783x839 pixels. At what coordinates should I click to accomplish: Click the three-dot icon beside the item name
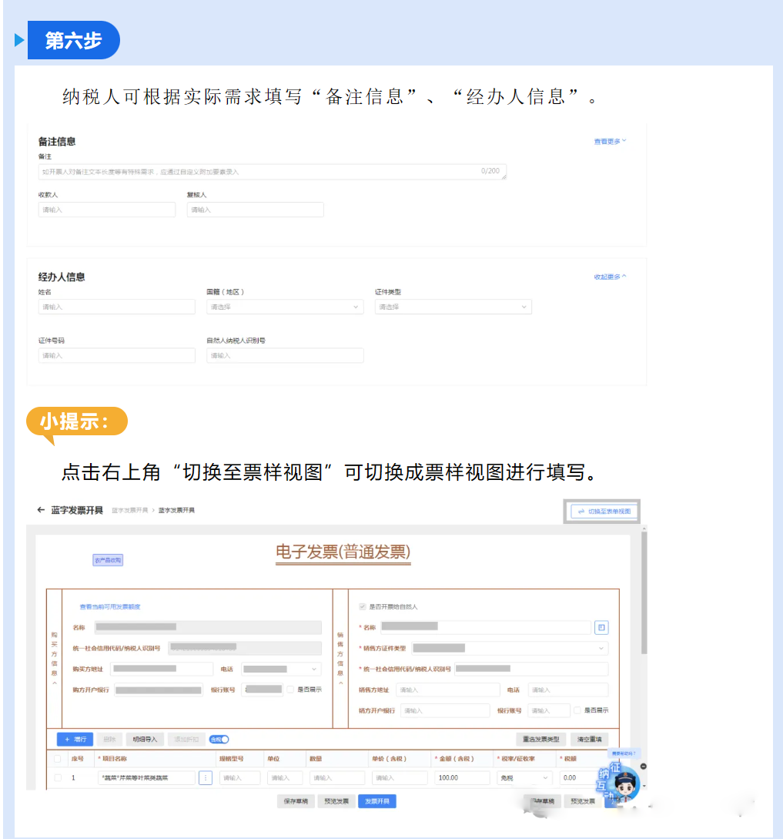click(206, 778)
